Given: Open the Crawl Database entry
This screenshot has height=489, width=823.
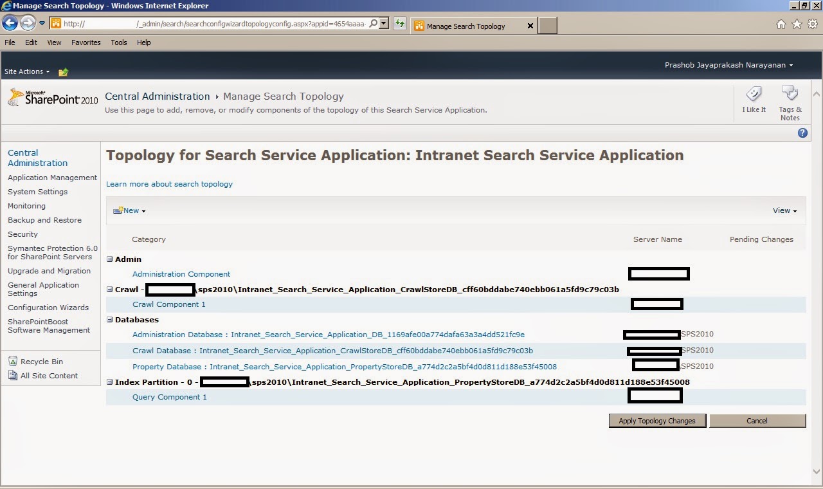Looking at the screenshot, I should (332, 351).
